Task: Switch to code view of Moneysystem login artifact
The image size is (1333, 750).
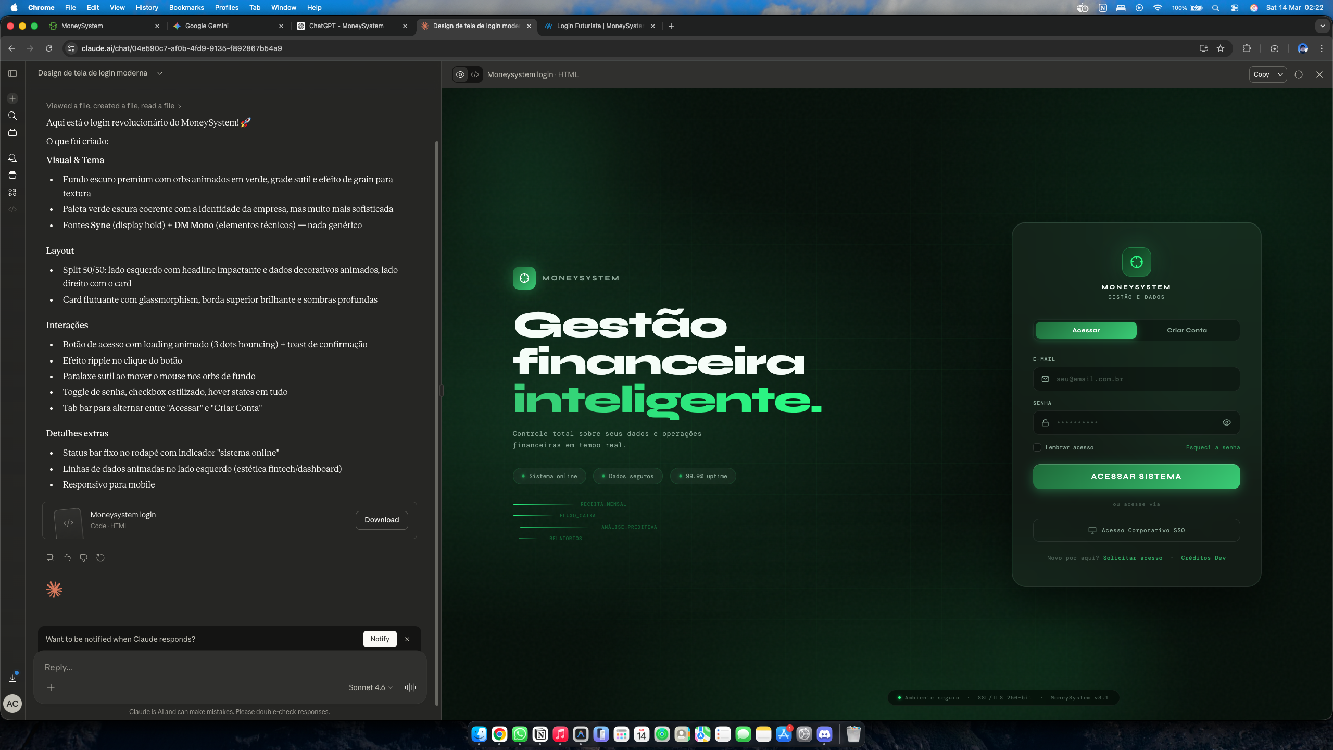Action: click(474, 74)
